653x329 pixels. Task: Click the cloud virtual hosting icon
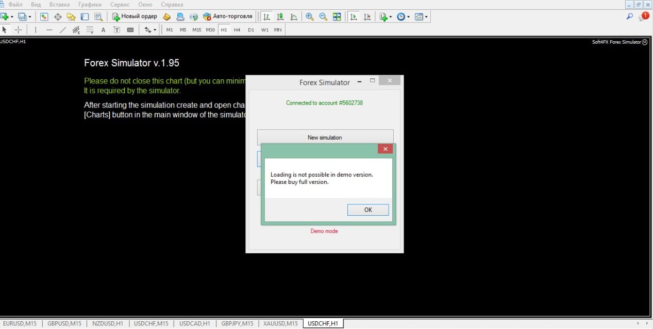point(180,16)
